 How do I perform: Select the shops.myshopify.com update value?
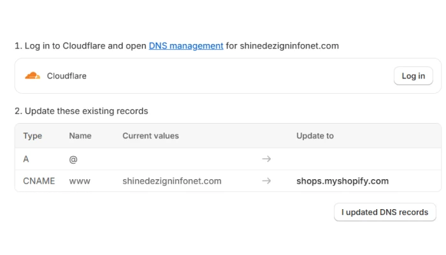point(343,181)
